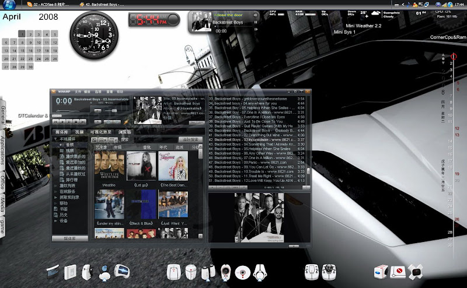Open the album-art view mode dropdown

click(103, 140)
